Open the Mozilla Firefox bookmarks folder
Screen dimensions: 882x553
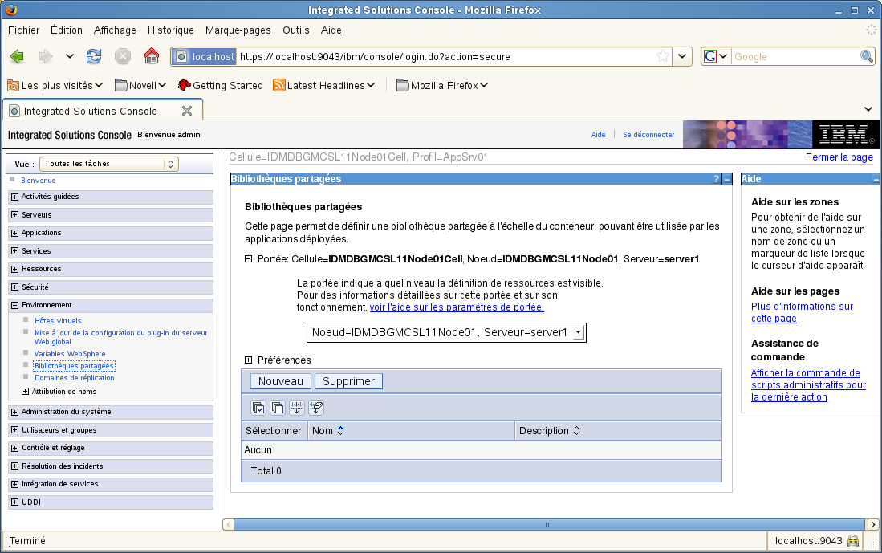tap(442, 86)
